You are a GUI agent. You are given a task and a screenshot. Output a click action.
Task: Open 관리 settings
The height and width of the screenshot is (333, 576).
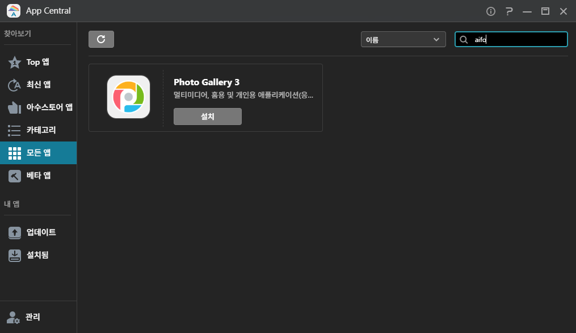tap(38, 317)
